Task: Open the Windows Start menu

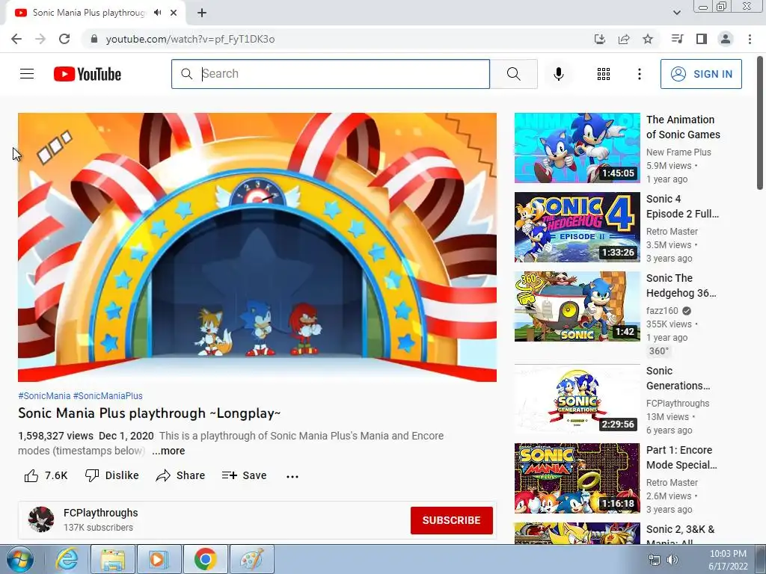Action: (x=20, y=560)
